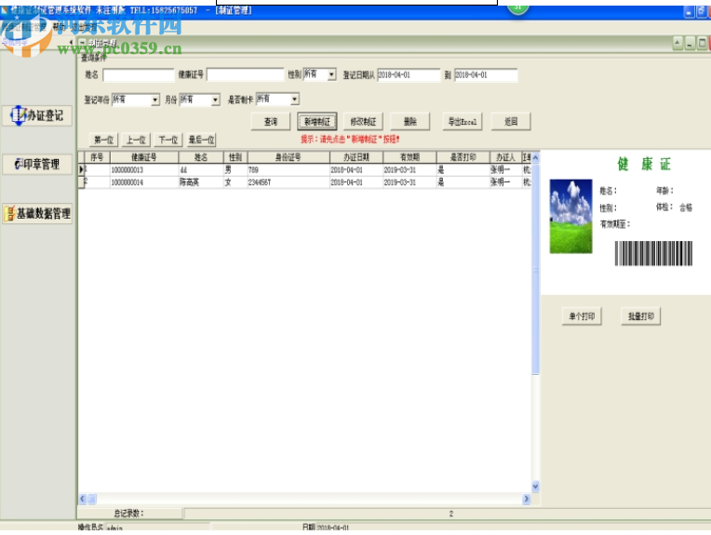Open the 登记年份 dropdown
The width and height of the screenshot is (711, 535).
[136, 100]
